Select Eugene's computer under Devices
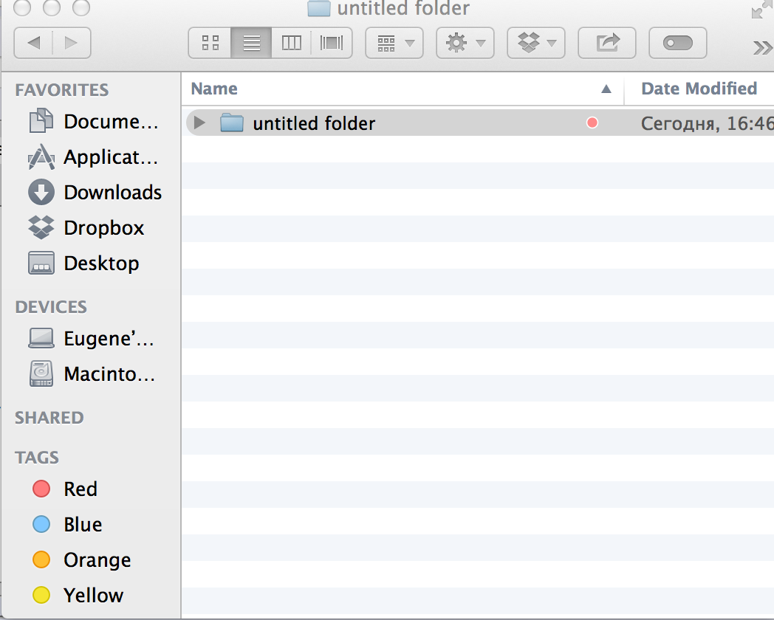 click(x=92, y=338)
